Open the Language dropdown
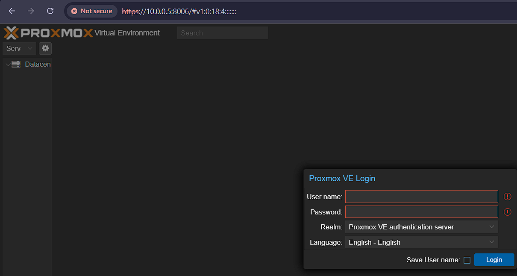 point(422,242)
